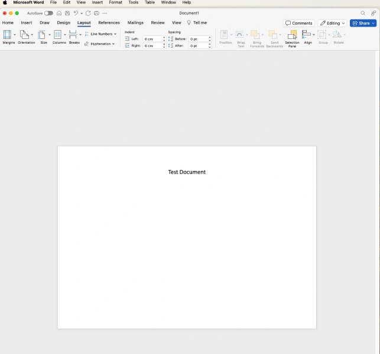Decrease Spacing After with the down stepper
The height and width of the screenshot is (354, 380).
pos(210,47)
